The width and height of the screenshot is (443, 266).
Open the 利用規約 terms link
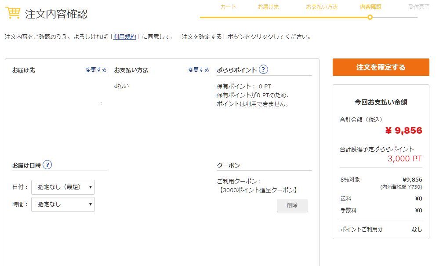(124, 37)
